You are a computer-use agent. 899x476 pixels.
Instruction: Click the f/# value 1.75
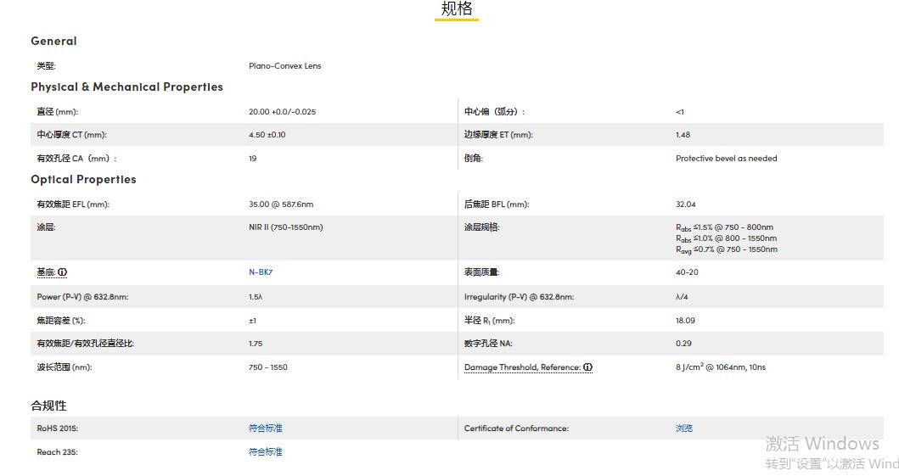(256, 344)
